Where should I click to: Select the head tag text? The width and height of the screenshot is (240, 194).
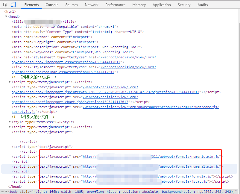(x=14, y=16)
